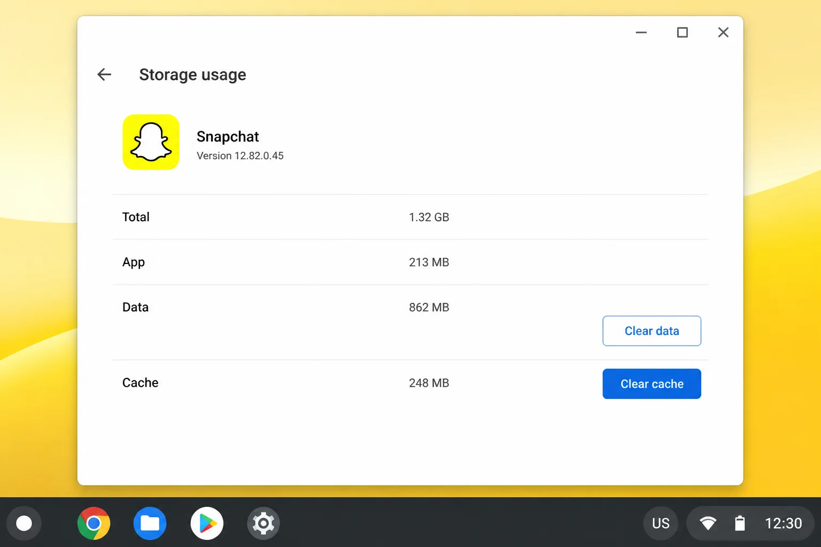Open Google Play Store from shelf
The height and width of the screenshot is (547, 821).
point(207,523)
